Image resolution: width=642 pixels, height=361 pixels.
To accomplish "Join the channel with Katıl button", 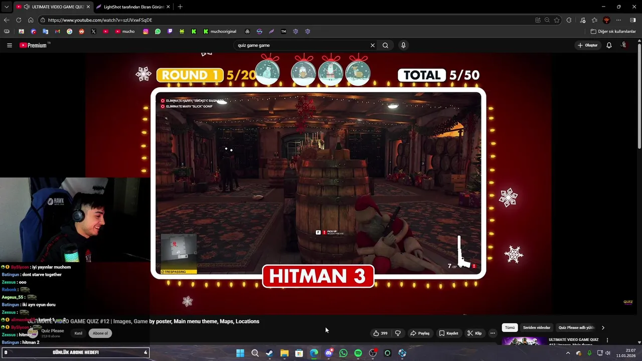I will (x=78, y=333).
